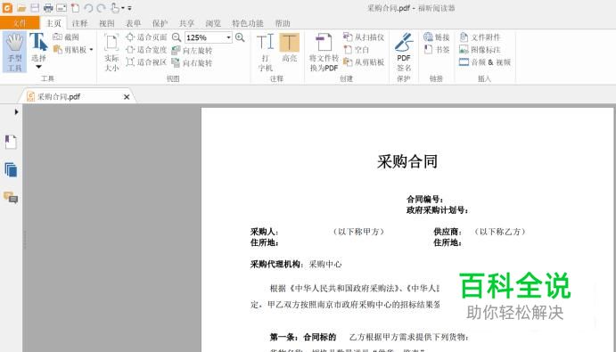
Task: Create PDF 从扫描仪 from scanner
Action: [x=364, y=37]
